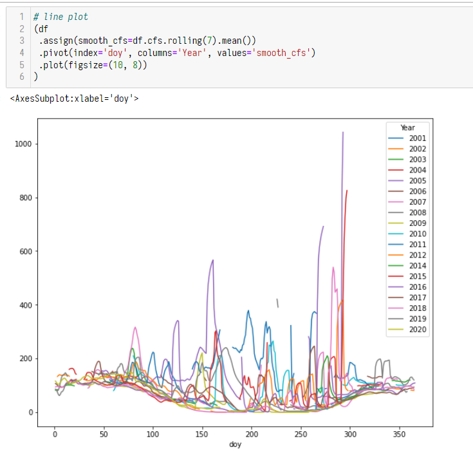Click the 300 x-axis tick label

point(350,435)
